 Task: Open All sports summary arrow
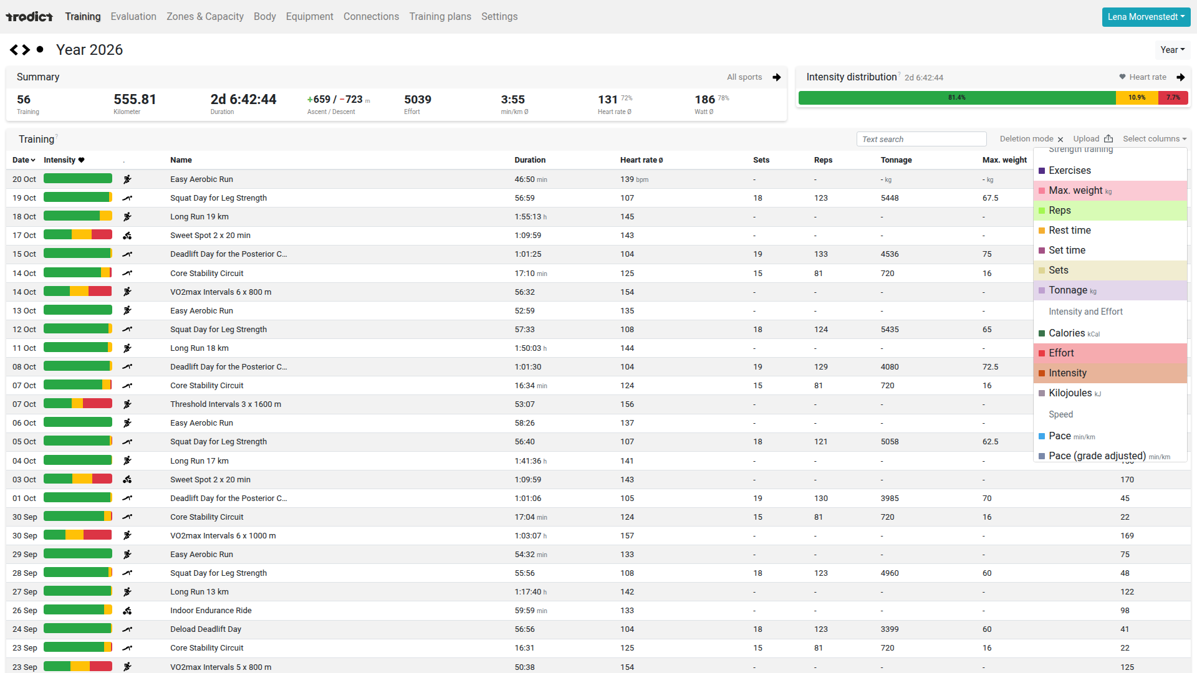point(776,77)
